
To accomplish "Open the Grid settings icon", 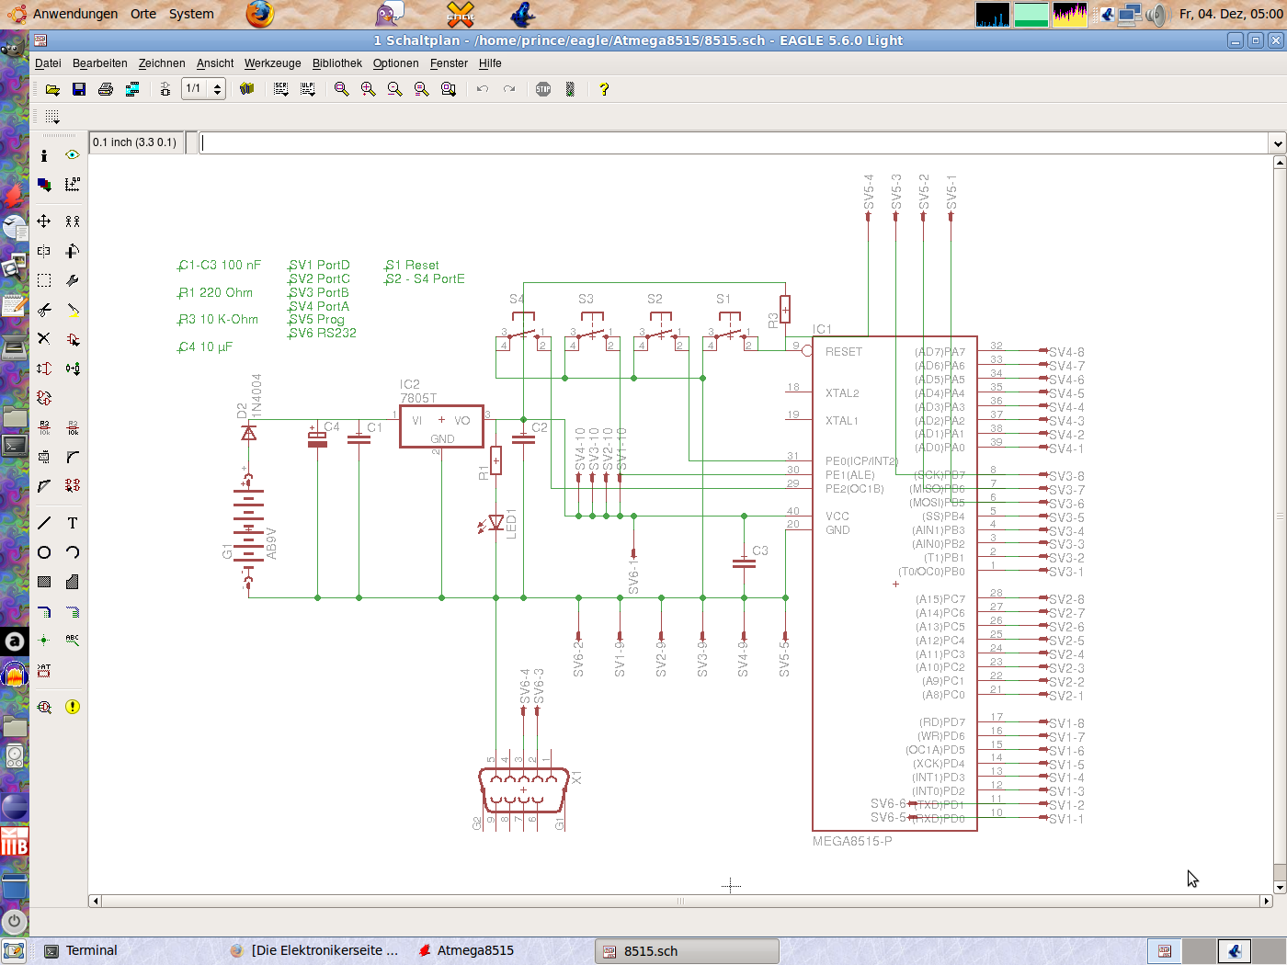I will tap(52, 117).
